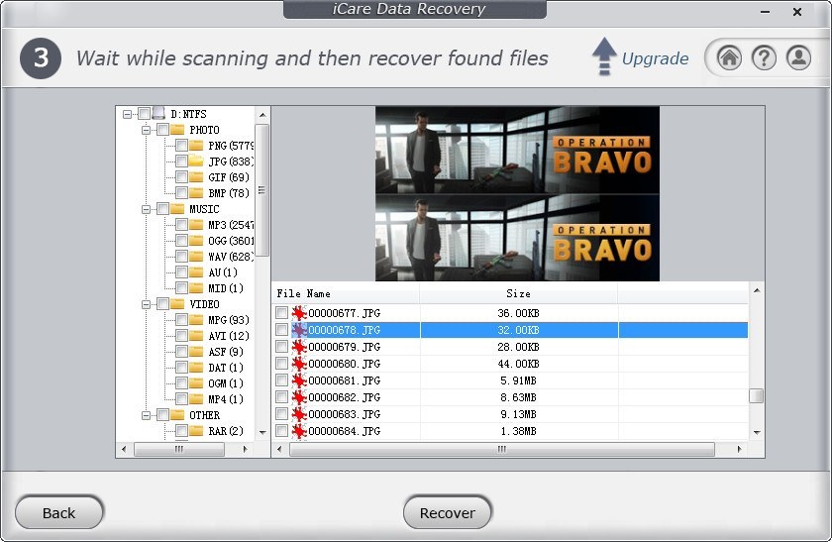Enable the JPG (838) folder checkbox
The height and width of the screenshot is (542, 832).
(181, 161)
